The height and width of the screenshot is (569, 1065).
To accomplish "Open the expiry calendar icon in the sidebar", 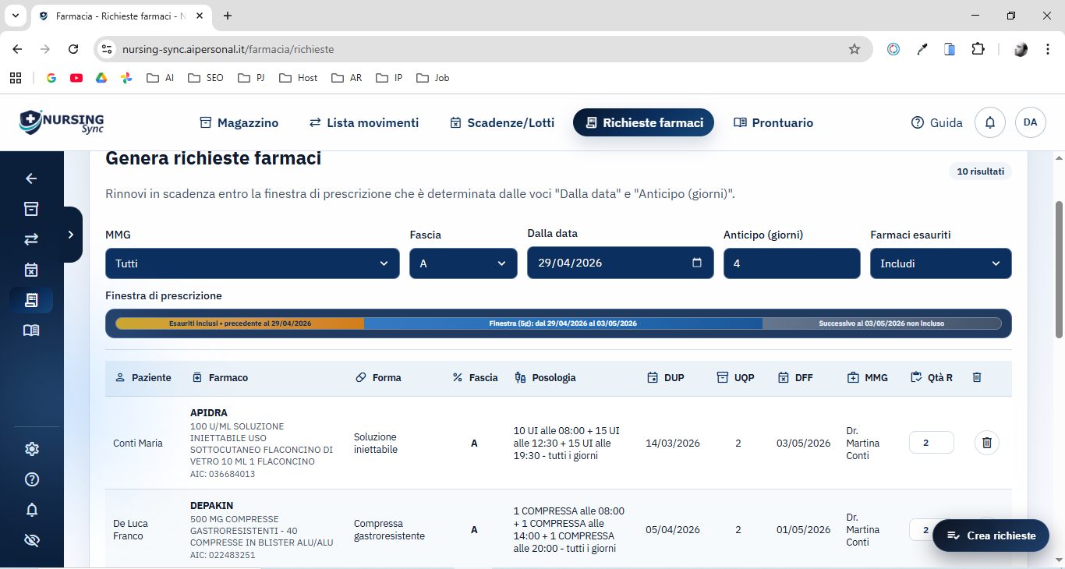I will [x=31, y=270].
